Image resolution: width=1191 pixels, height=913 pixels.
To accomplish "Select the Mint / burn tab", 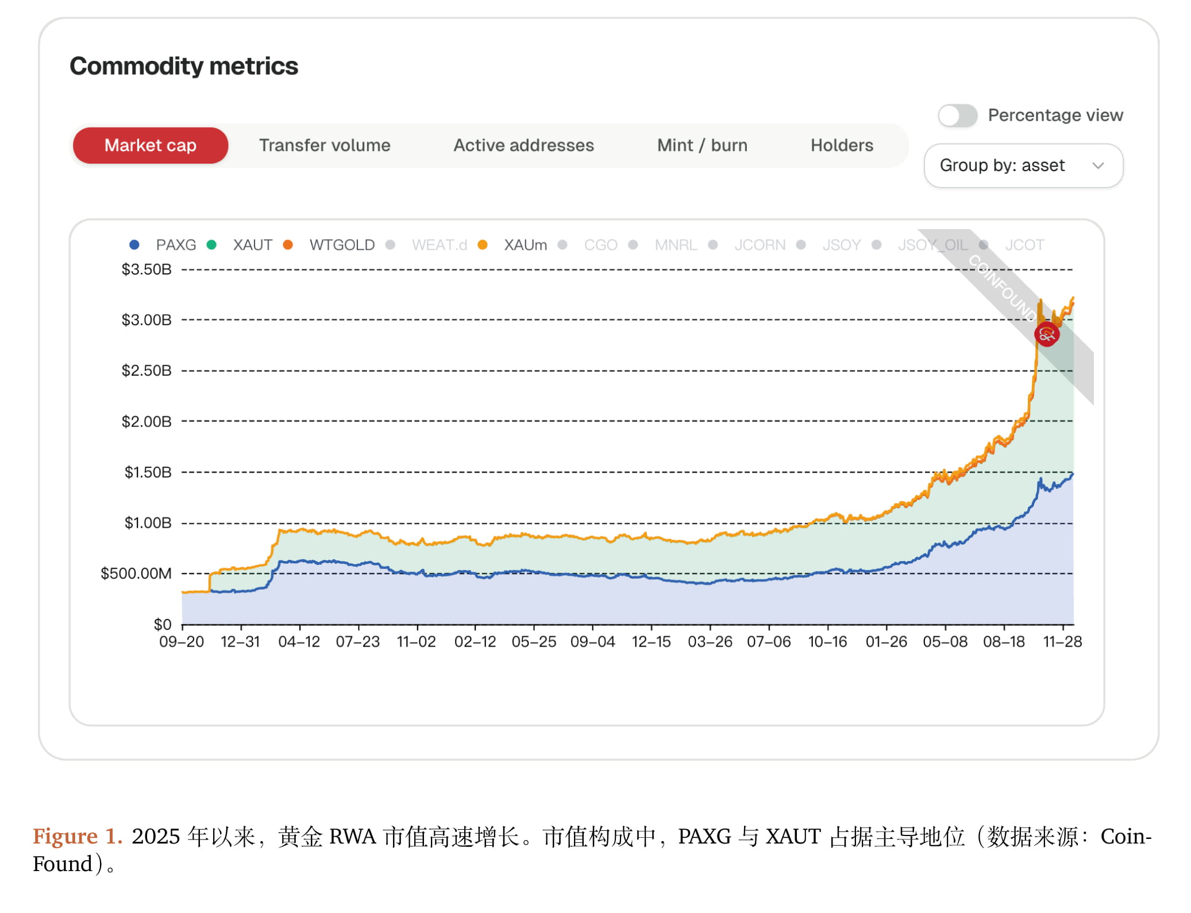I will 702,145.
